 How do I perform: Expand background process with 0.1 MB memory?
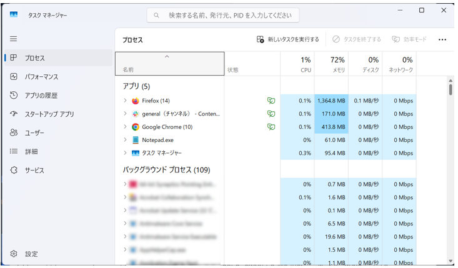coord(125,210)
